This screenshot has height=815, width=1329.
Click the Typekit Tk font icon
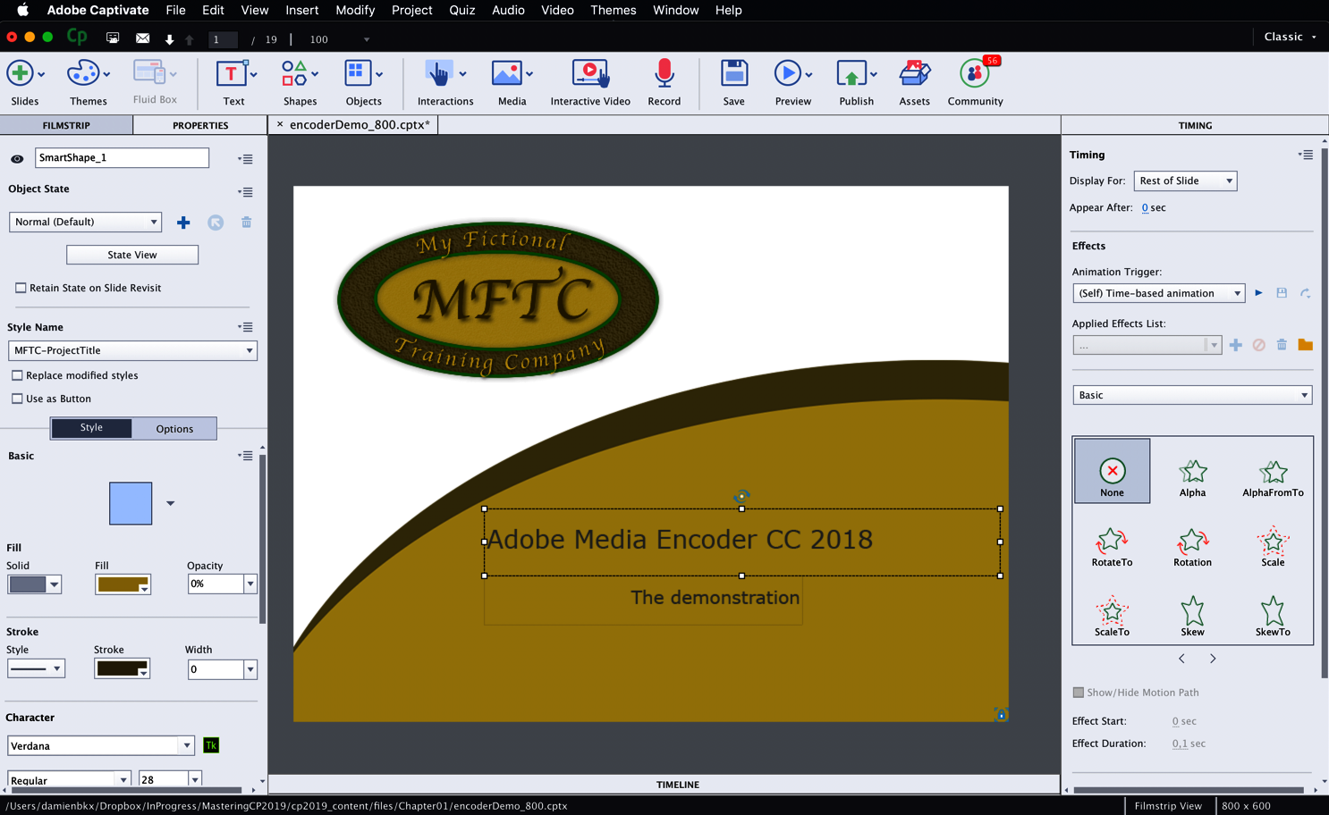pos(211,745)
